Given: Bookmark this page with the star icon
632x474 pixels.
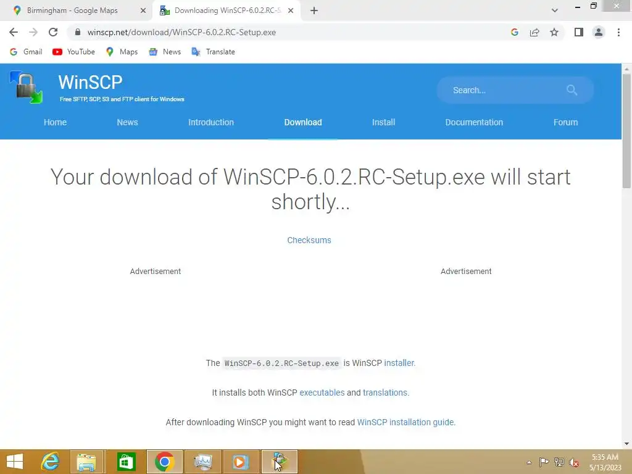Looking at the screenshot, I should [554, 32].
